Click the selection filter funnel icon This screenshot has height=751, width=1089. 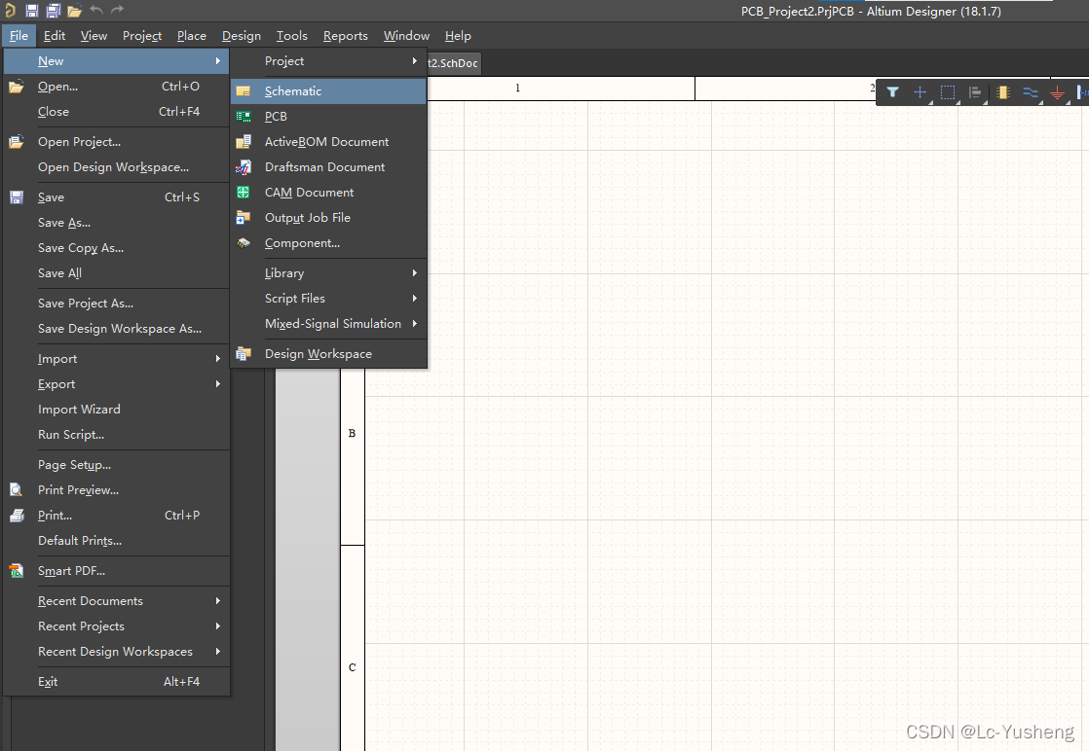[892, 92]
